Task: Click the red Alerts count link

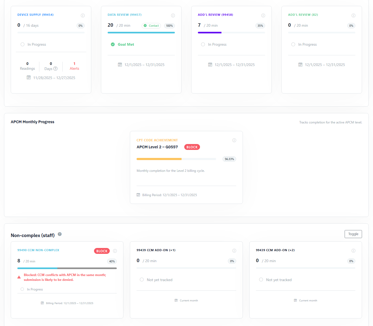Action: (74, 66)
